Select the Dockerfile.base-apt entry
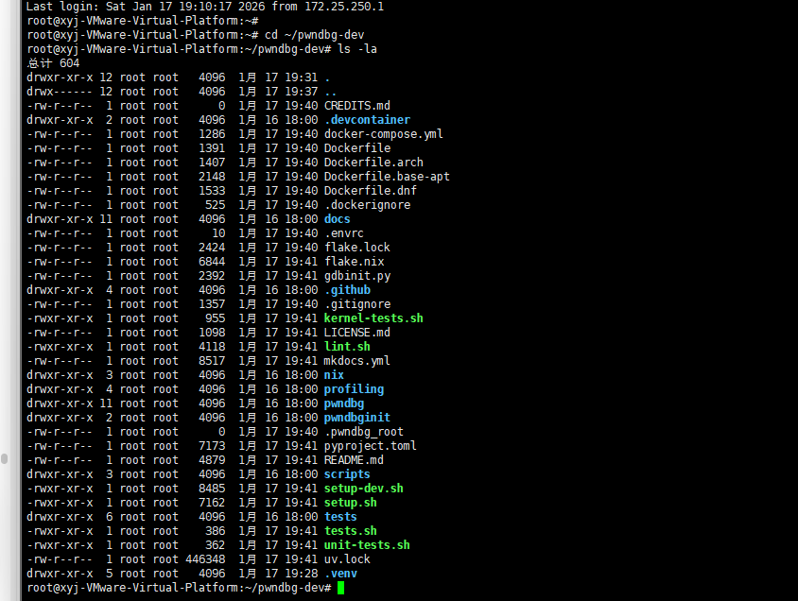Image resolution: width=798 pixels, height=601 pixels. [387, 177]
